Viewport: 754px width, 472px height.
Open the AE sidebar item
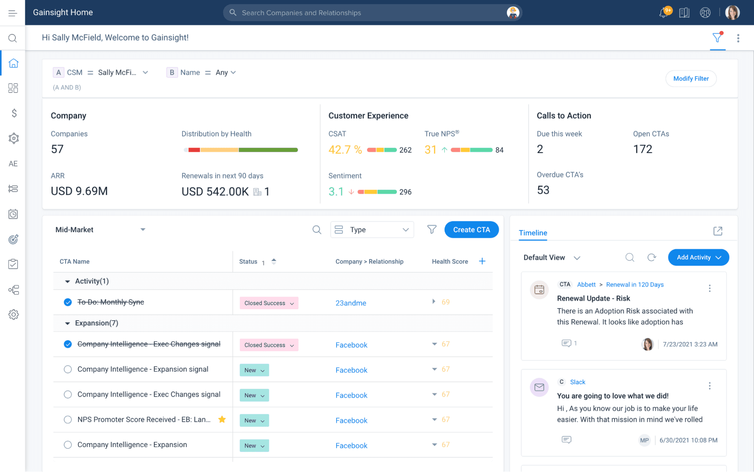coord(13,164)
